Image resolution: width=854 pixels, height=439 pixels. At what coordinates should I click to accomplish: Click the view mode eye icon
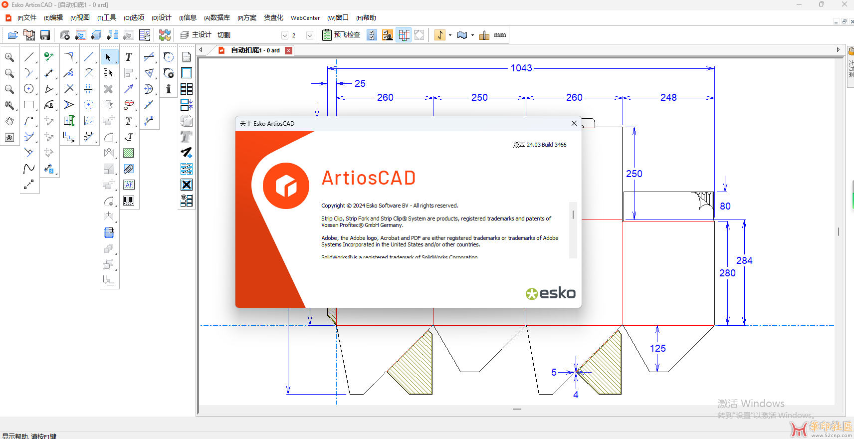9,137
